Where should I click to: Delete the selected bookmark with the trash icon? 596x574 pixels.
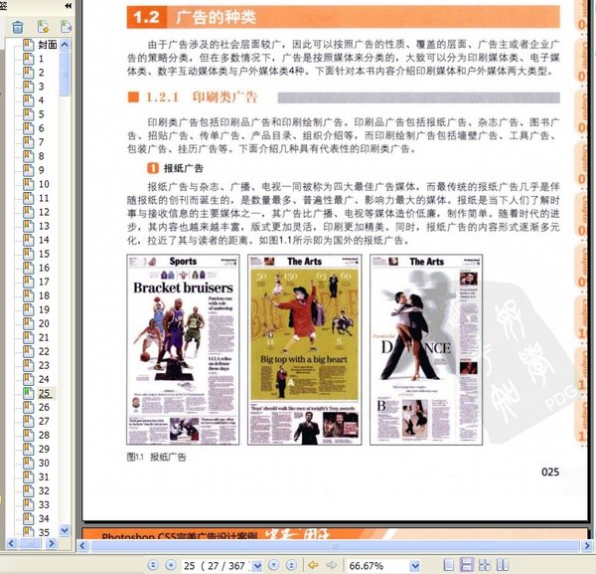pos(18,27)
